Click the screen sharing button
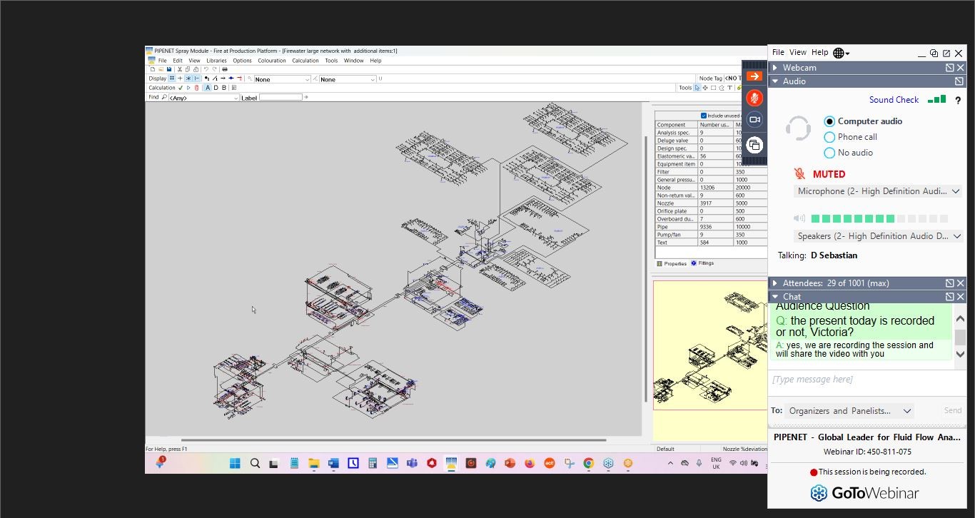 (x=754, y=145)
